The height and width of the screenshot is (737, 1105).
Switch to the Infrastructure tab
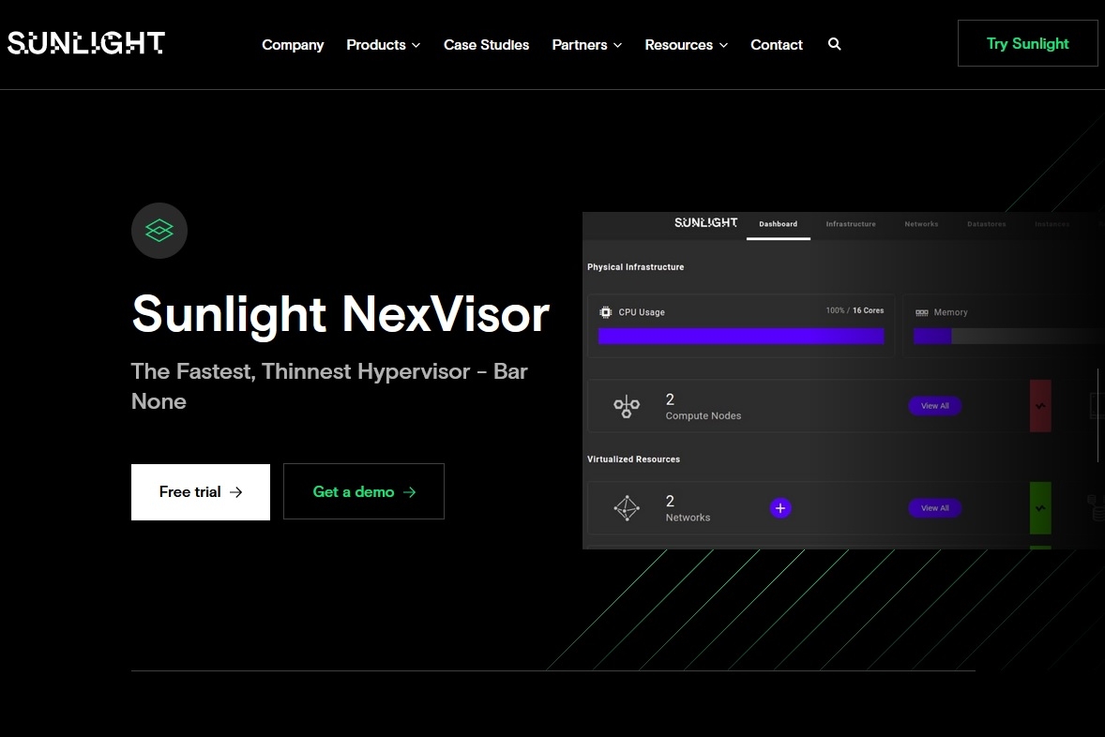pos(851,224)
